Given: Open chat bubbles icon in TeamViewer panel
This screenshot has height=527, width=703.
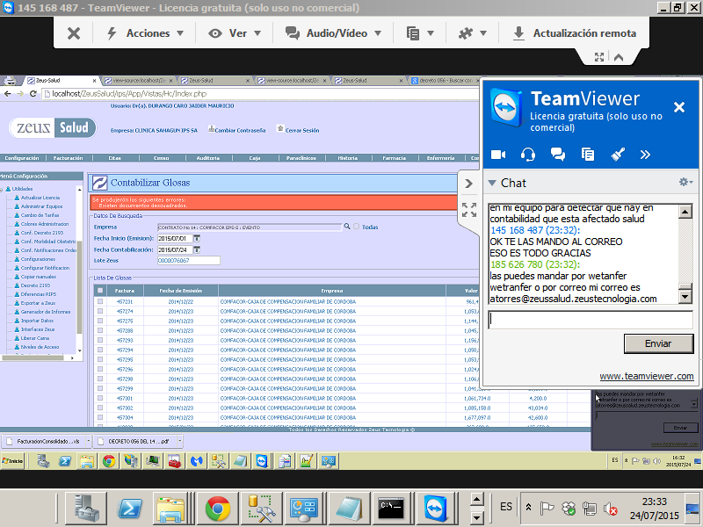Looking at the screenshot, I should [x=558, y=155].
